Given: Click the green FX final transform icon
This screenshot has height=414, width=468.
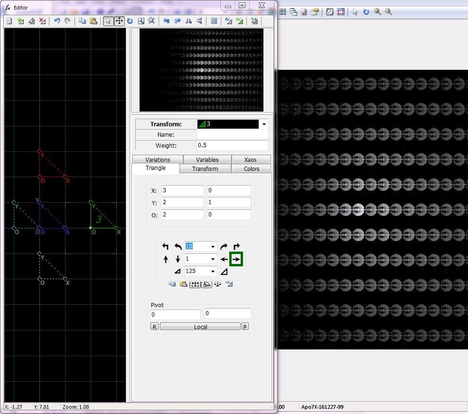Looking at the screenshot, I should pos(239,21).
